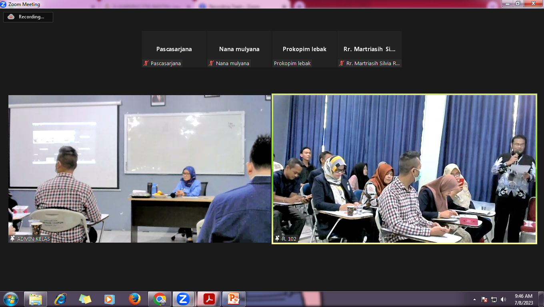Launch Internet Explorer from the taskbar
Image resolution: width=544 pixels, height=307 pixels.
tap(60, 299)
